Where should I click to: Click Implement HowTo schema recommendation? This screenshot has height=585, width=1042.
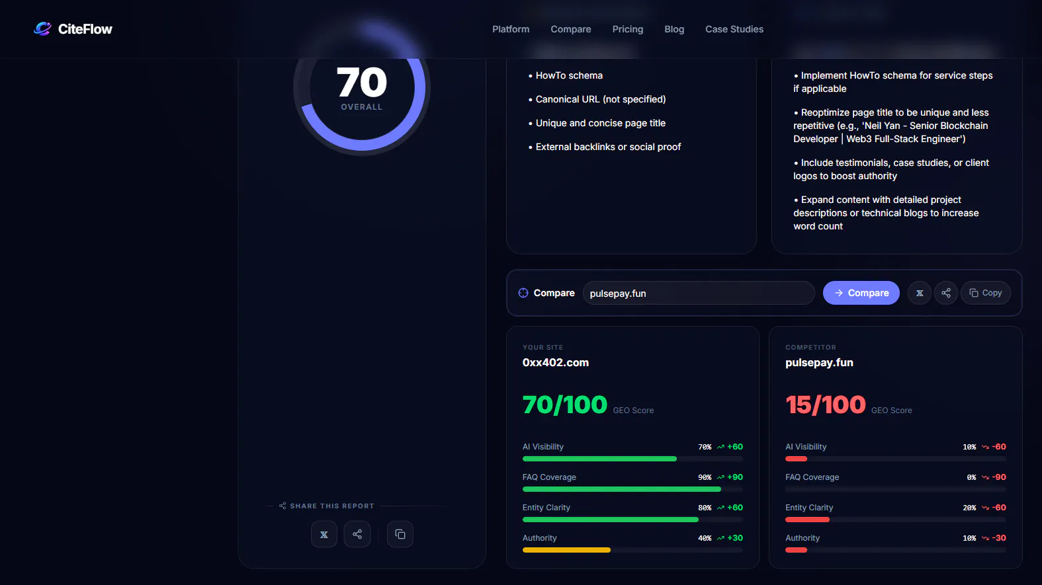click(893, 82)
